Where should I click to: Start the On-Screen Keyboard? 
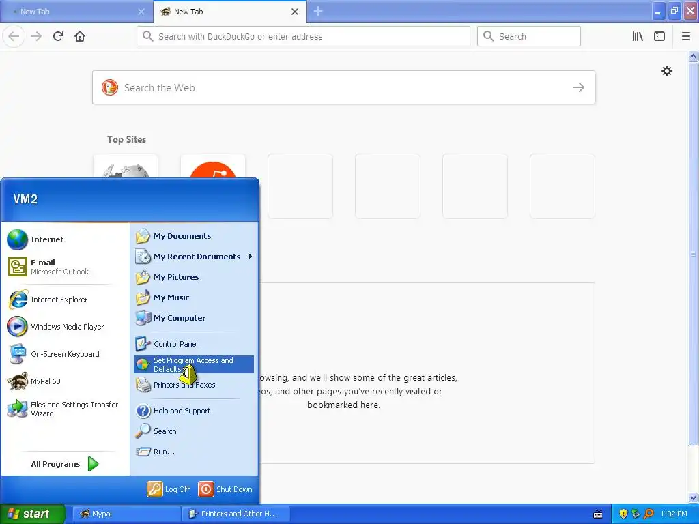coord(66,354)
